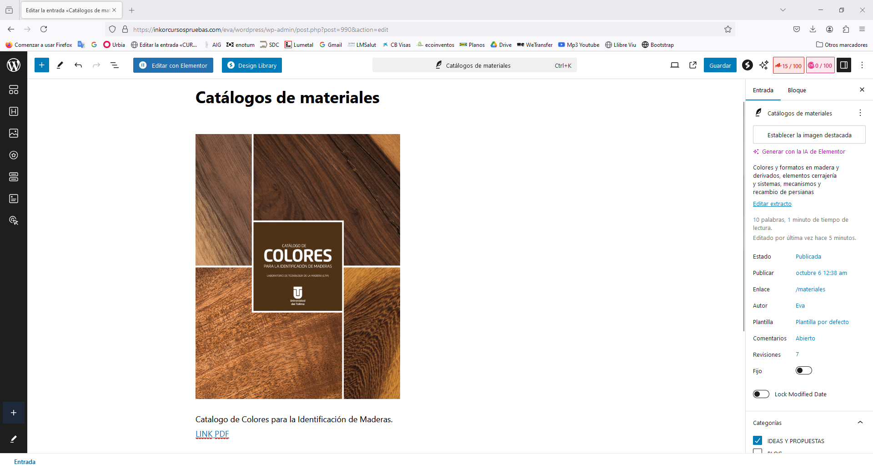Click the Editar extracto link

772,204
